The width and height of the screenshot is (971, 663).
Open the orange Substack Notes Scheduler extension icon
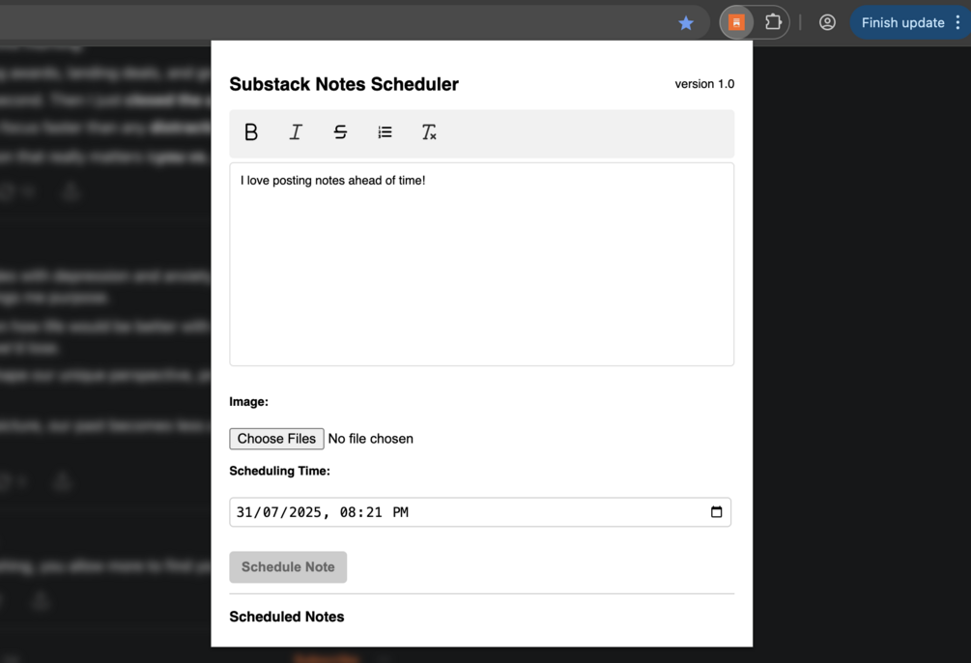click(736, 23)
